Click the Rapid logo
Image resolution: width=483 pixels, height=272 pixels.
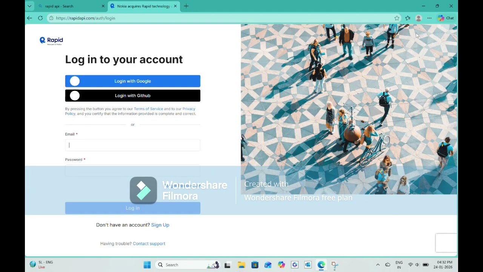click(51, 41)
